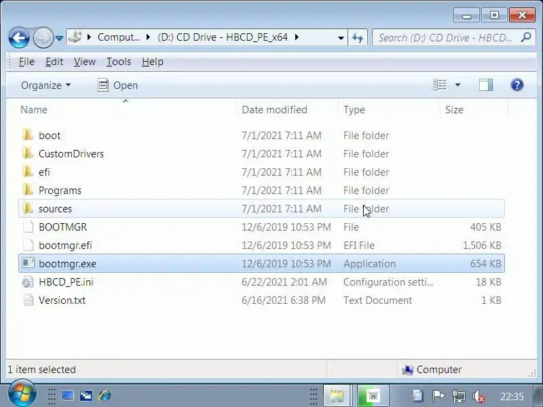
Task: Select the bootmgr.efi file icon
Action: (x=28, y=245)
